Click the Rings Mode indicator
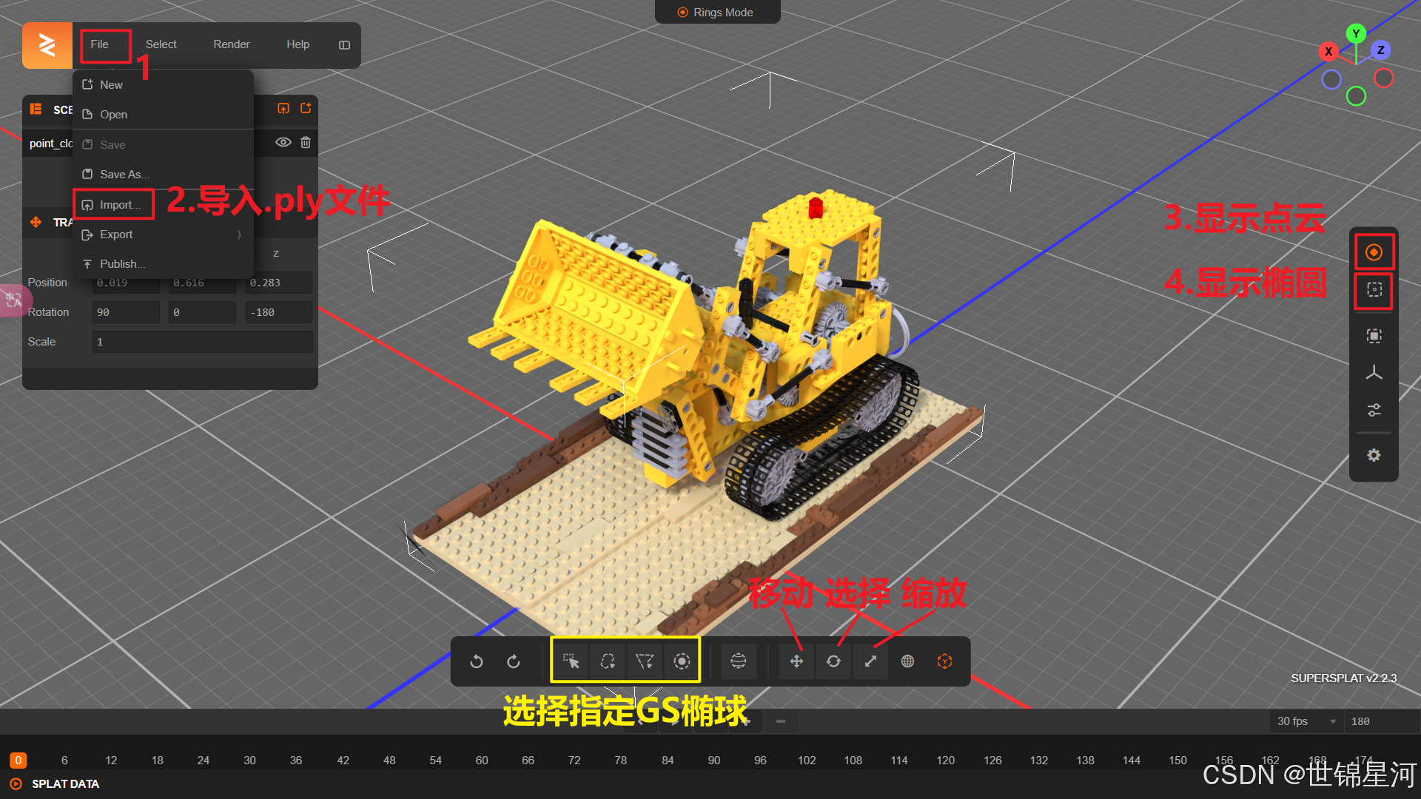The height and width of the screenshot is (799, 1421). point(716,13)
